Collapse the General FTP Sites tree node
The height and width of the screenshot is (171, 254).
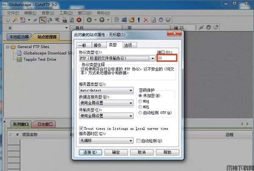[x=8, y=47]
